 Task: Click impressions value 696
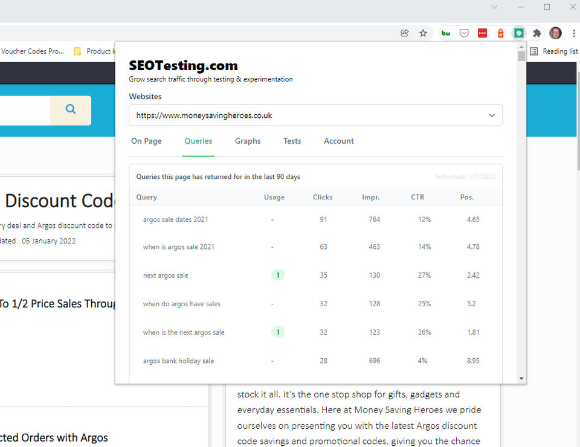click(375, 361)
